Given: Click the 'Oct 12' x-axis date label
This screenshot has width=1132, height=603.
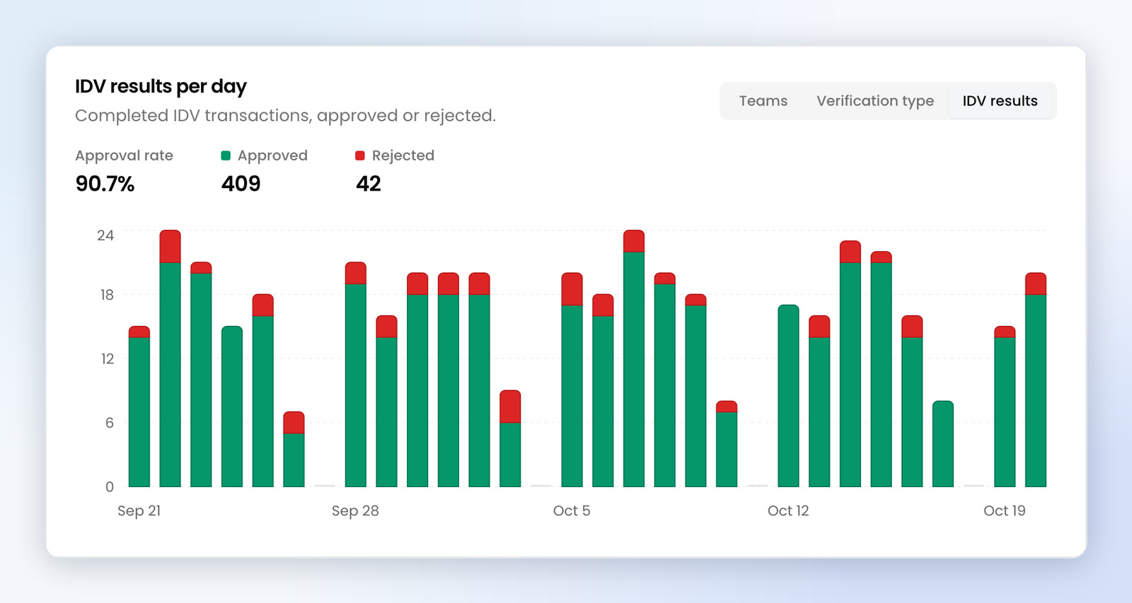Looking at the screenshot, I should (788, 510).
